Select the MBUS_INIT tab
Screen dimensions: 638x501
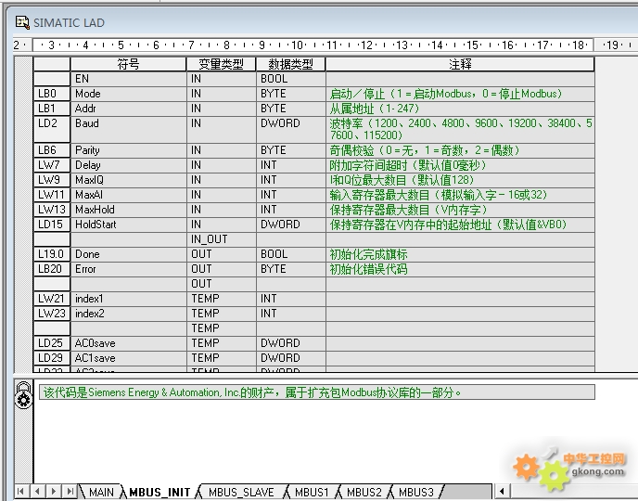tap(159, 492)
